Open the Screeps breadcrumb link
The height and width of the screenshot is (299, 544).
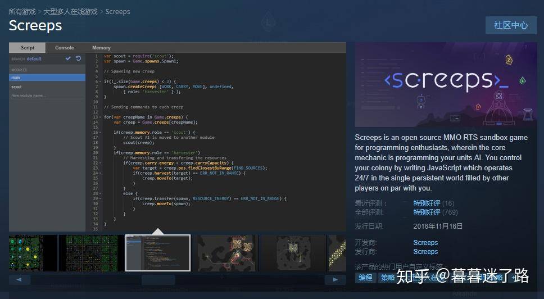click(117, 12)
